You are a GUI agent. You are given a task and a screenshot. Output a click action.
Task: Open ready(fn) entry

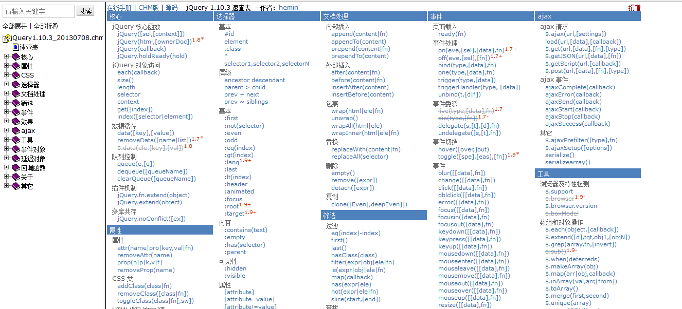(x=452, y=34)
